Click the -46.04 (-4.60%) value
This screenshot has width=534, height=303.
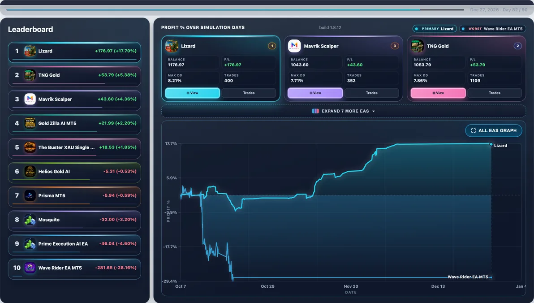[118, 244]
